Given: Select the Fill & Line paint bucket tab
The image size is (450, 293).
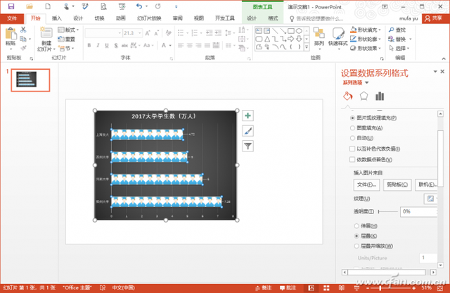Looking at the screenshot, I should coord(347,96).
